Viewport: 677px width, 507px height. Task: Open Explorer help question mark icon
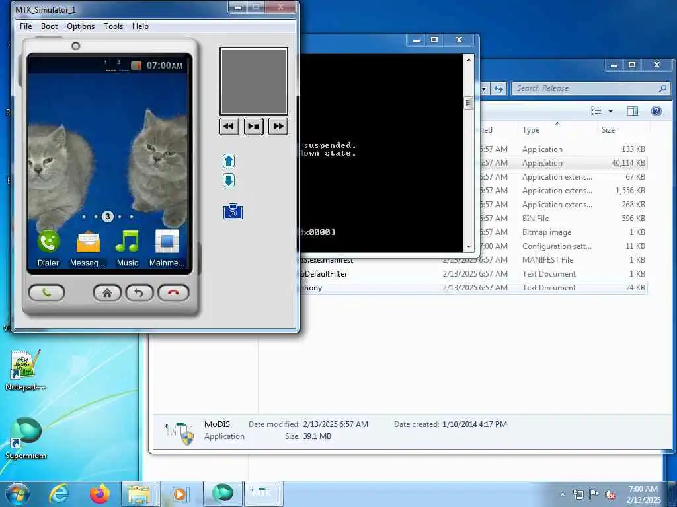click(657, 111)
